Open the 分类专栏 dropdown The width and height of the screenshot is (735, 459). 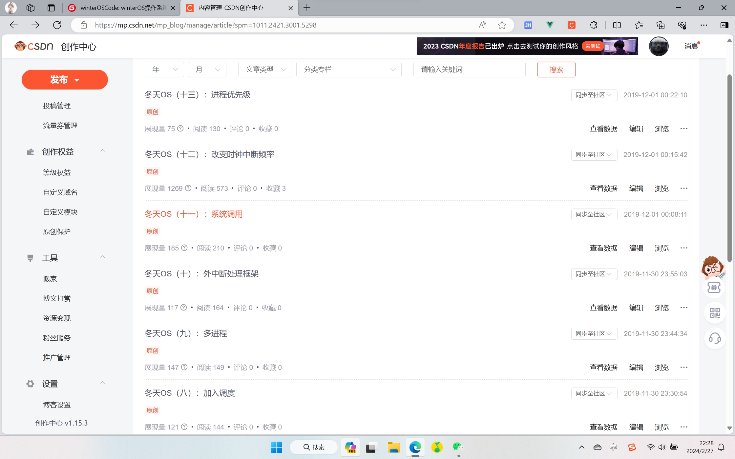(x=349, y=70)
